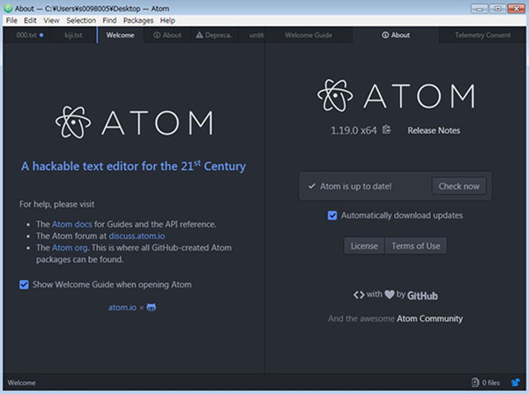Image resolution: width=529 pixels, height=394 pixels.
Task: Select the active About tab in right pane
Action: pyautogui.click(x=396, y=35)
